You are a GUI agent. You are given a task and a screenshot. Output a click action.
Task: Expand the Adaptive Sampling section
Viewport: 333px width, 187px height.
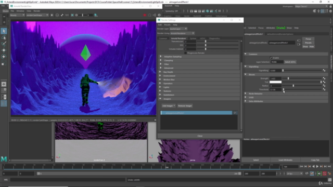200,57
